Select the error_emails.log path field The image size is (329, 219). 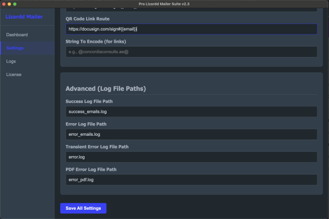click(189, 134)
